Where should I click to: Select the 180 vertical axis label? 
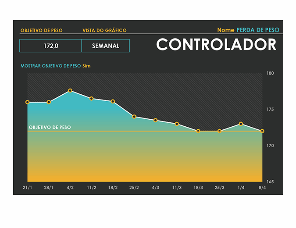[270, 73]
